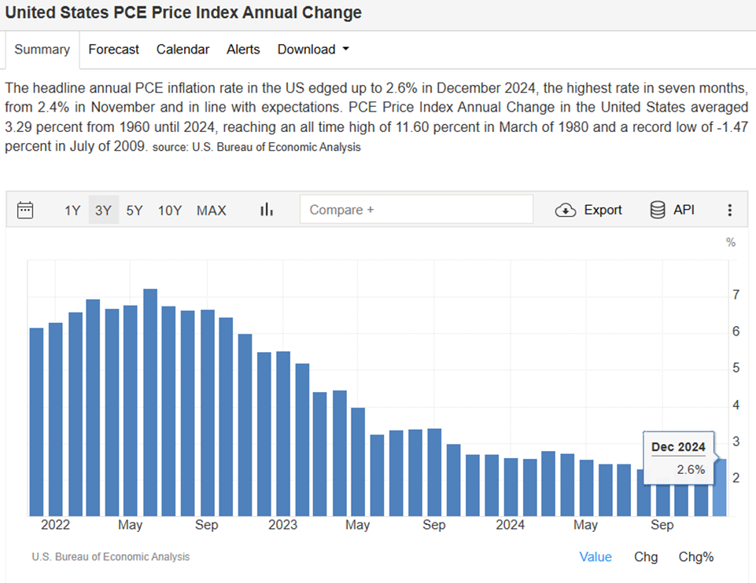Screen dimensions: 756x583
Task: Display Chg% values on the chart
Action: [x=695, y=556]
